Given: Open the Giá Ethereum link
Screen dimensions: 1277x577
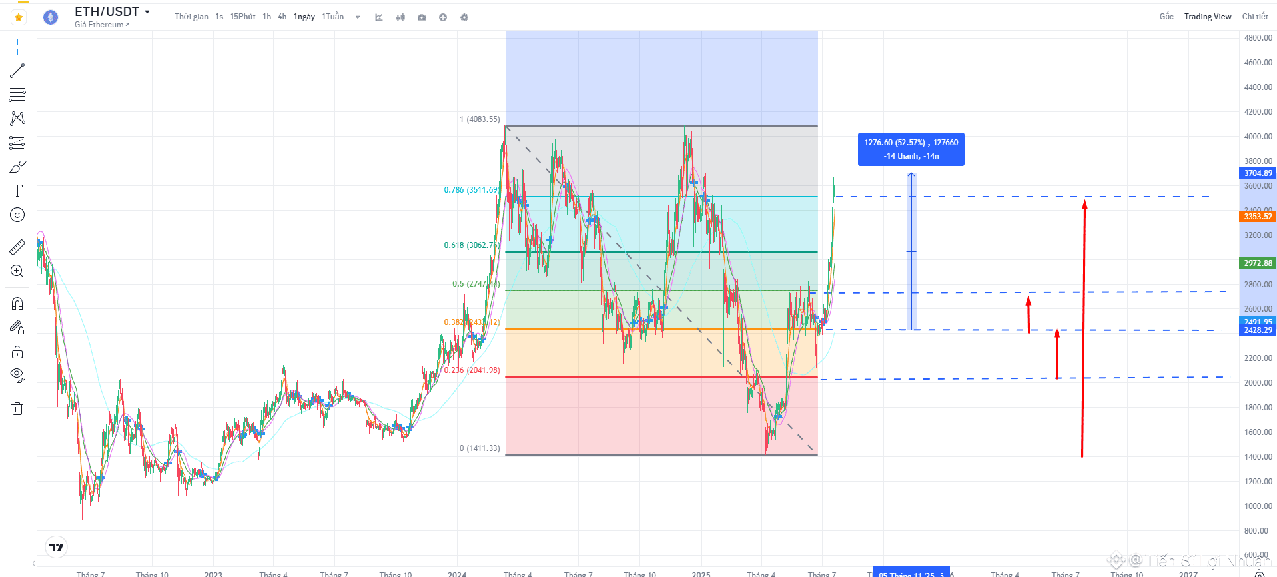Looking at the screenshot, I should (101, 25).
